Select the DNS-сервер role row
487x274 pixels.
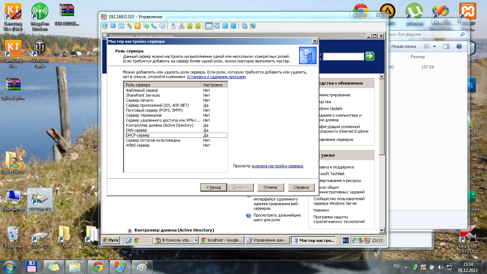(x=175, y=130)
